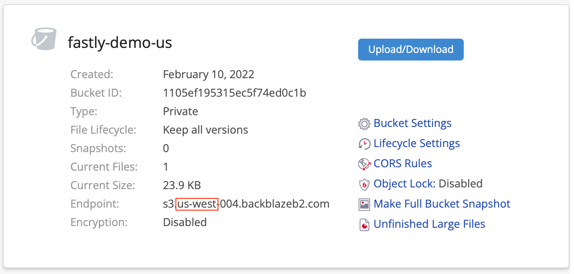This screenshot has height=274, width=574.
Task: Select the bucket name fastly-demo-us
Action: [120, 42]
